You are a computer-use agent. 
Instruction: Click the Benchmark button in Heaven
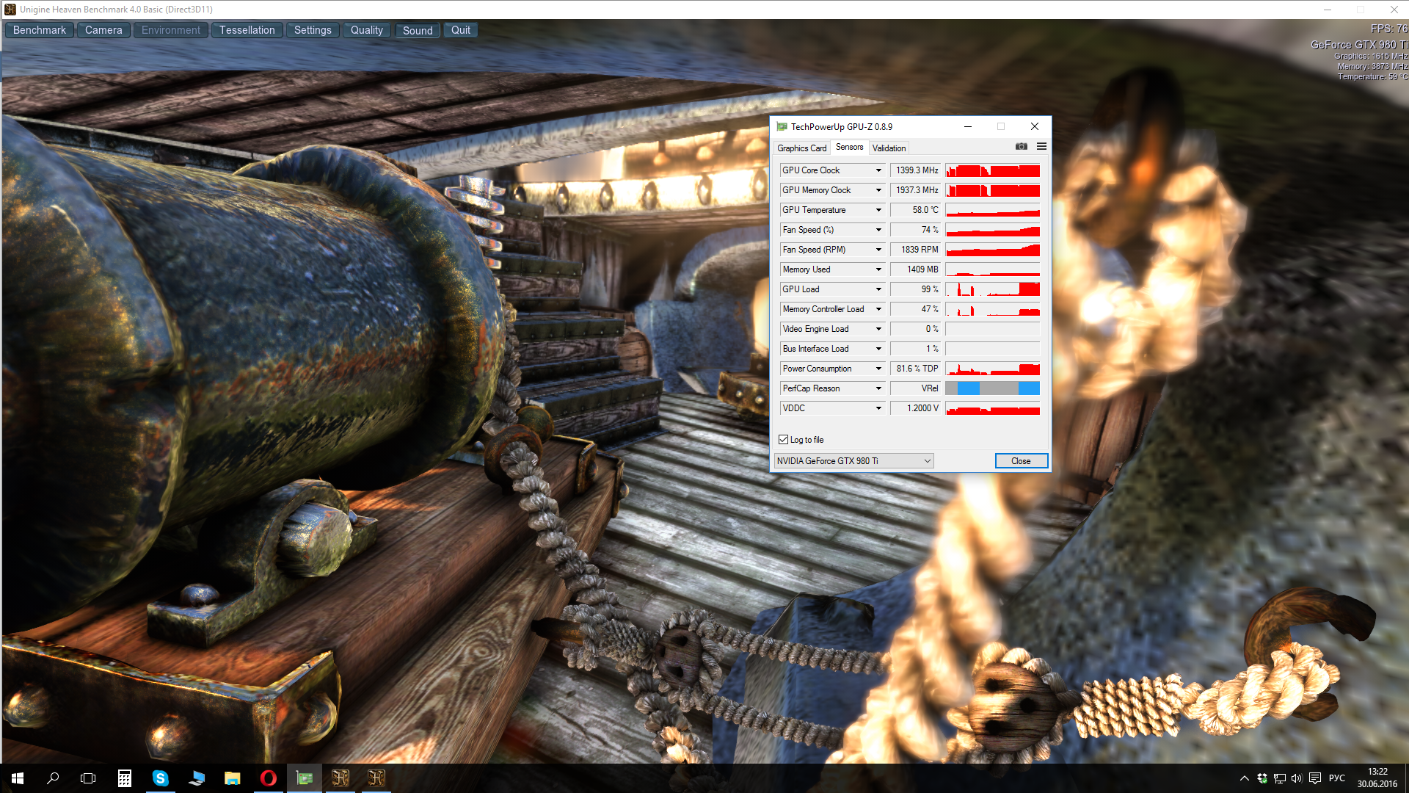pyautogui.click(x=40, y=30)
